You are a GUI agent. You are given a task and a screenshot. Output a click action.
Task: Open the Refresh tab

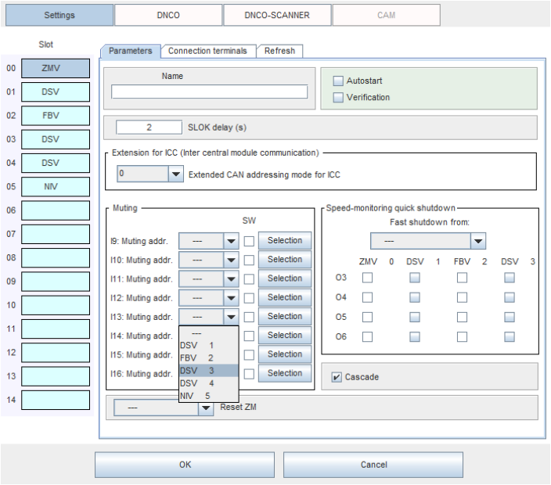279,51
